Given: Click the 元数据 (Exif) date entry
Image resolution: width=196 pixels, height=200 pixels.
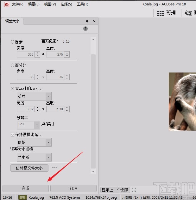Looking at the screenshot, I should click(x=152, y=197).
